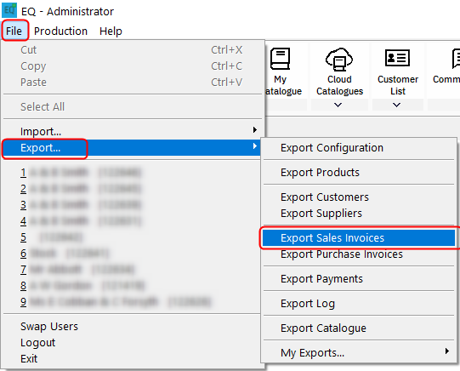Expand the Cloud Catalogues dropdown chevron

338,105
